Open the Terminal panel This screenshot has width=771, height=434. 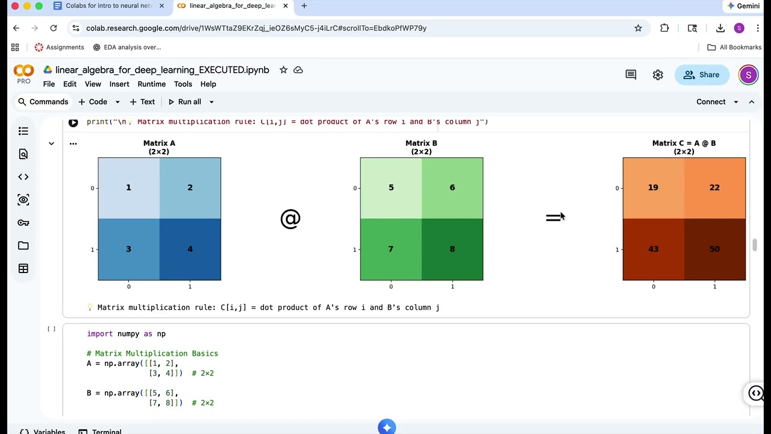point(100,432)
